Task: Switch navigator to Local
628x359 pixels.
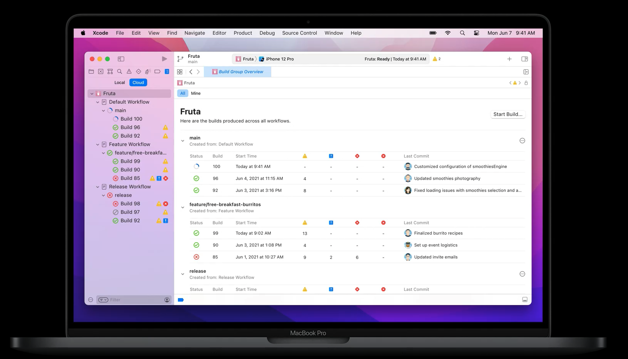Action: [120, 82]
